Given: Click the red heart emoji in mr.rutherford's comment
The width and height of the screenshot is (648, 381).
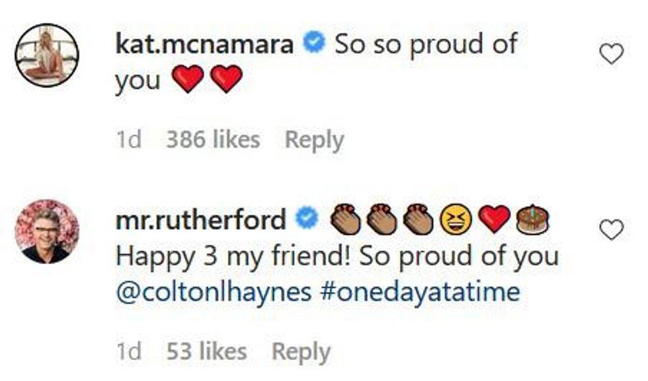Looking at the screenshot, I should click(495, 220).
